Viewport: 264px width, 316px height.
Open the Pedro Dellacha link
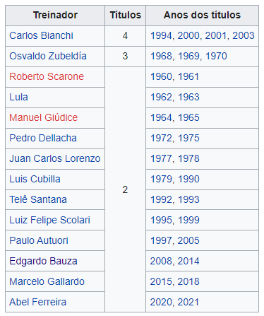click(43, 138)
